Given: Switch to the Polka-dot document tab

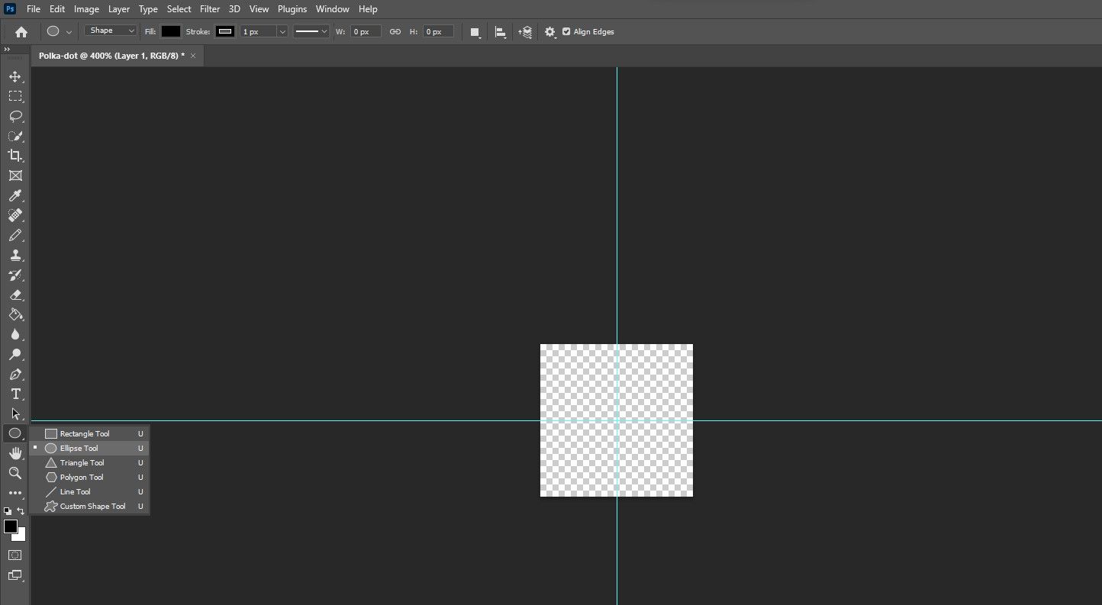Looking at the screenshot, I should coord(111,55).
